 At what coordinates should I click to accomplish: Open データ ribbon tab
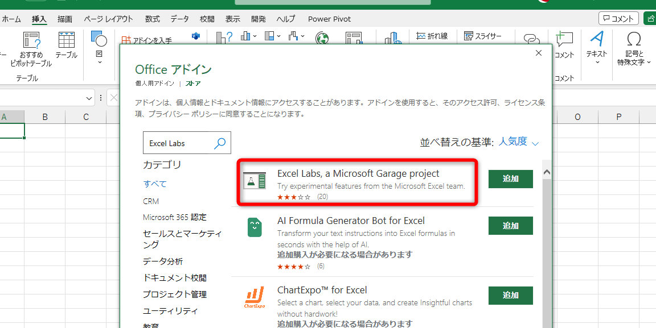pyautogui.click(x=179, y=19)
